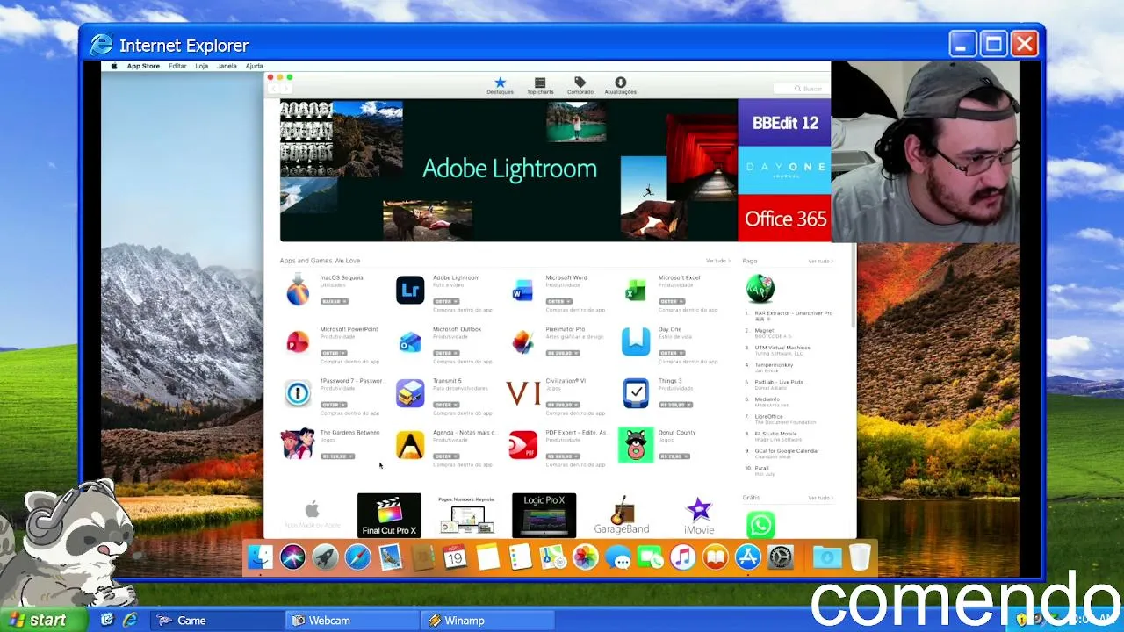Open the Final Cut Pro X tile
This screenshot has width=1124, height=632.
389,515
